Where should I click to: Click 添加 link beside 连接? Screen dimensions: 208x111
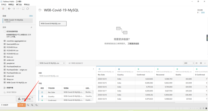tap(31, 16)
